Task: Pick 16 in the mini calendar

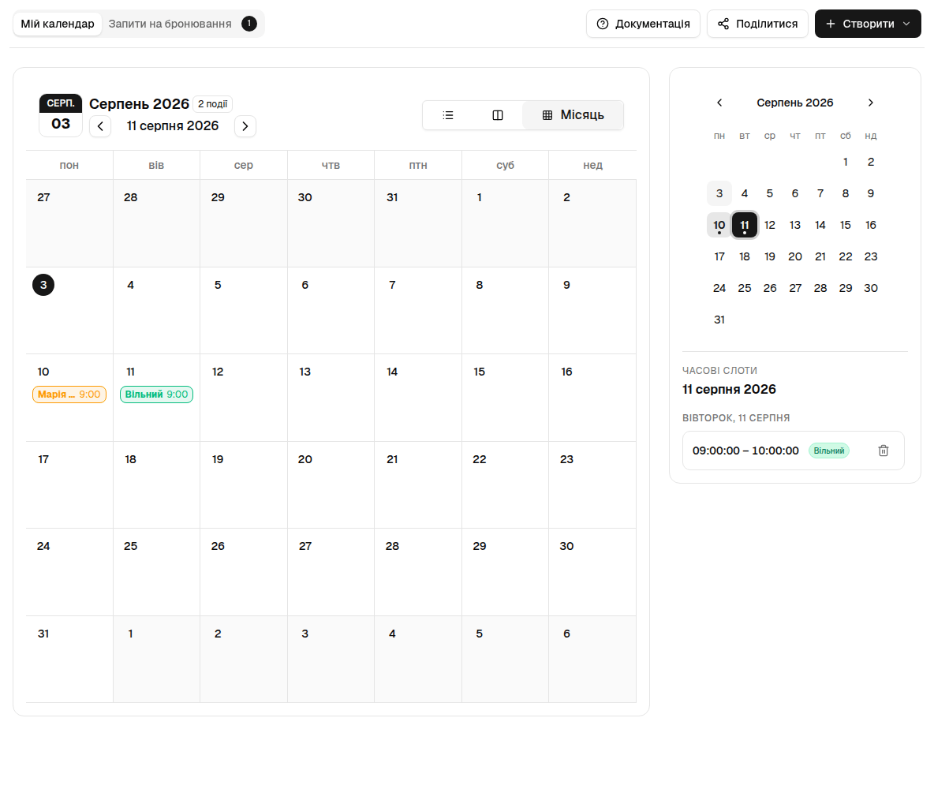Action: tap(871, 225)
